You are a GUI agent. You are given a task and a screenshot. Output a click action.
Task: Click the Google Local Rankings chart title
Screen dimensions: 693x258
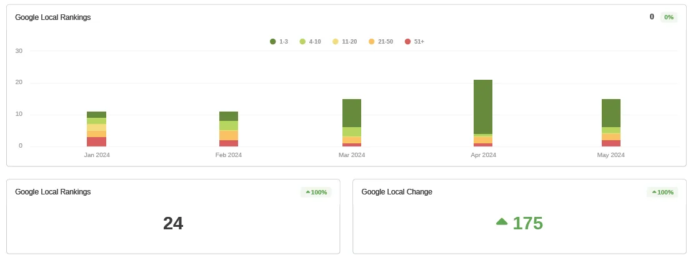point(53,17)
